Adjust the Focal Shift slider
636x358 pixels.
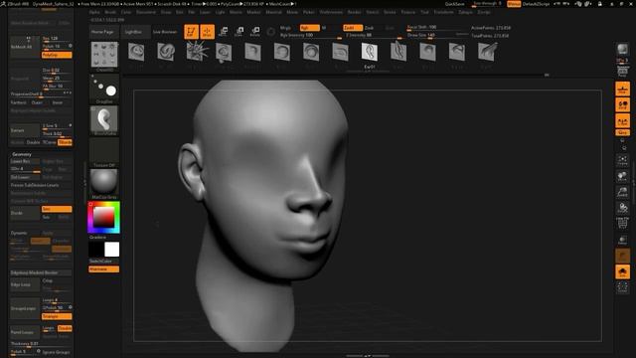point(437,28)
